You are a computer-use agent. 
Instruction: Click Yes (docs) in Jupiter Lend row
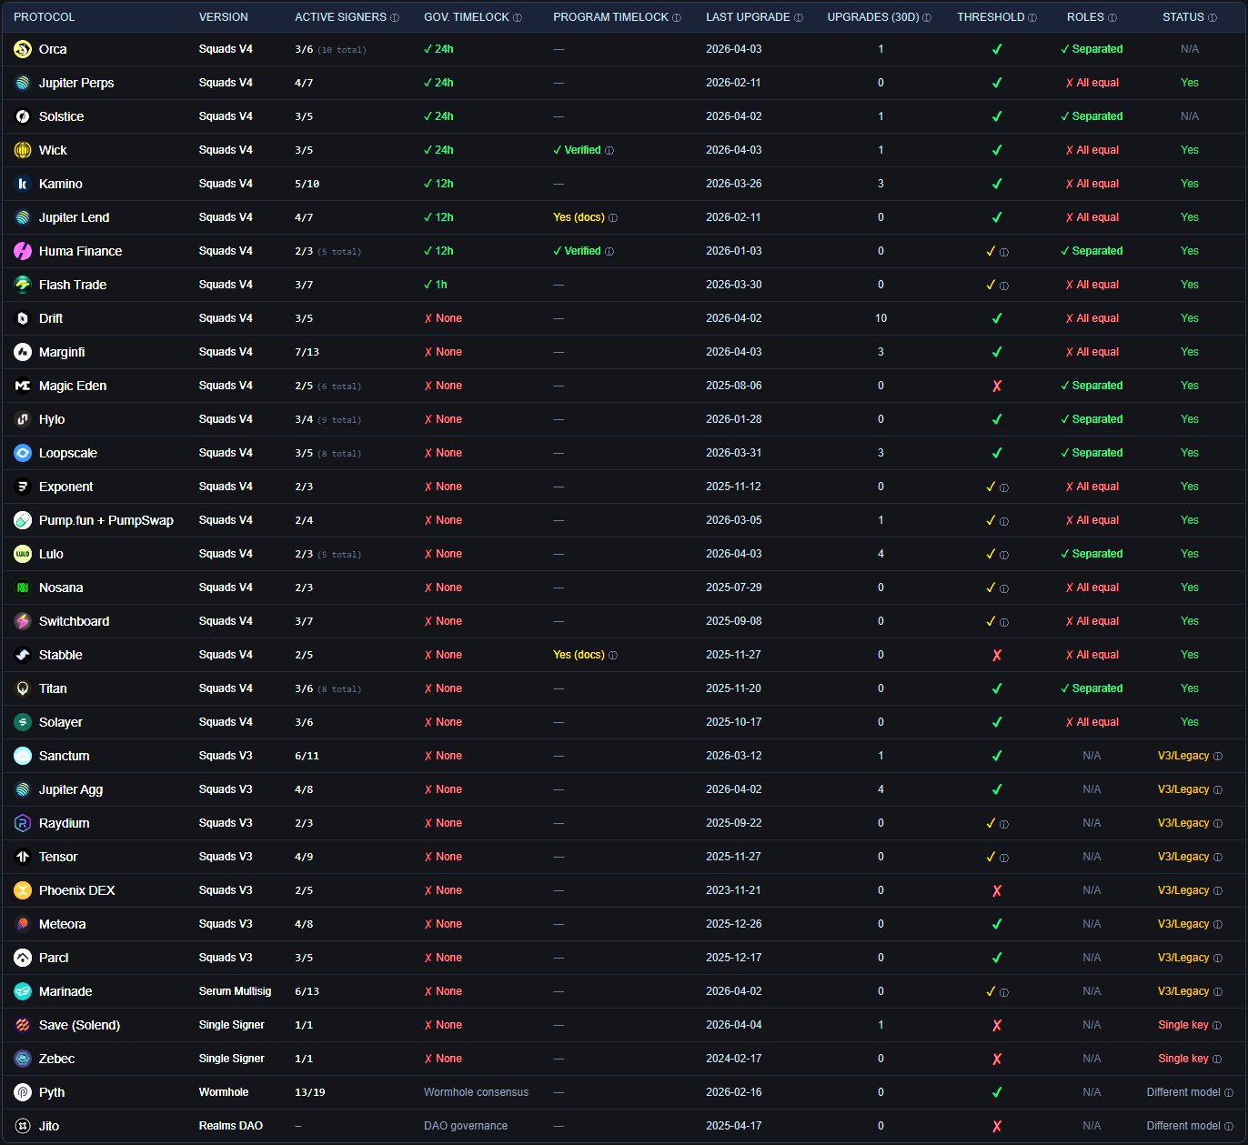click(x=579, y=217)
